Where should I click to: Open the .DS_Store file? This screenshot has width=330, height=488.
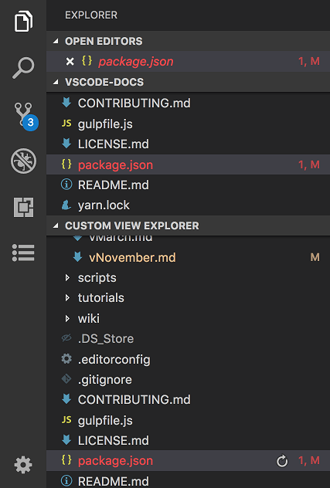coord(189,339)
